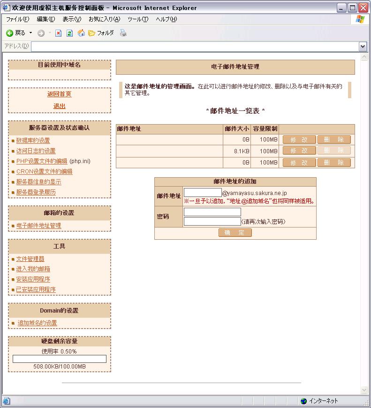
Task: Click the 确定 button in add-address form
Action: click(x=235, y=233)
